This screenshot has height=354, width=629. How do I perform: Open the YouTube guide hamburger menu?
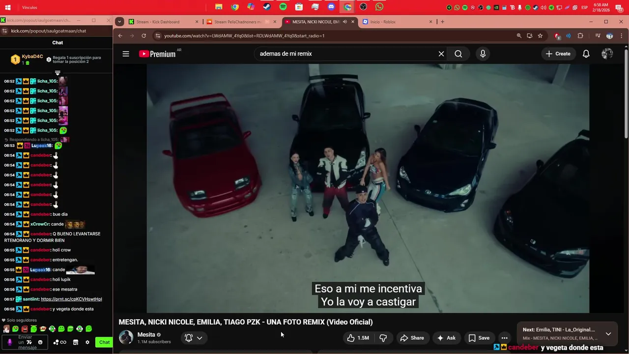126,54
